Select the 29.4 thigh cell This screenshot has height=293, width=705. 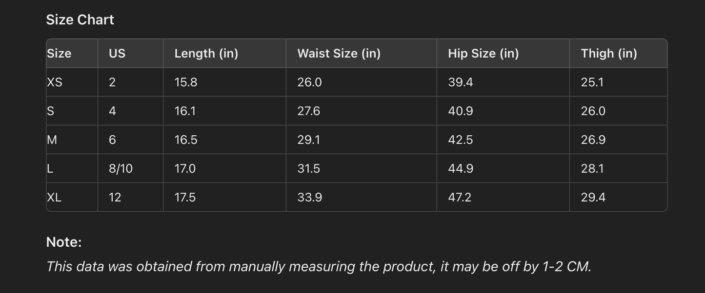(x=593, y=197)
